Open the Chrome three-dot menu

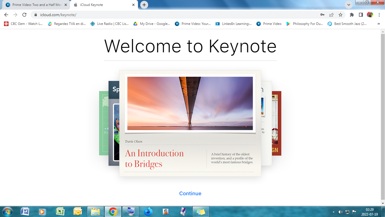379,15
